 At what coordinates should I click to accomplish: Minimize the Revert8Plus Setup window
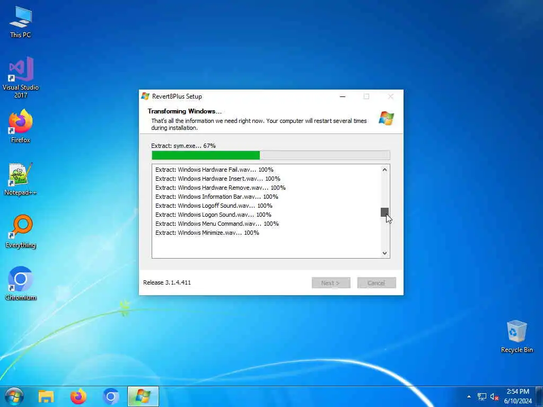pos(343,96)
